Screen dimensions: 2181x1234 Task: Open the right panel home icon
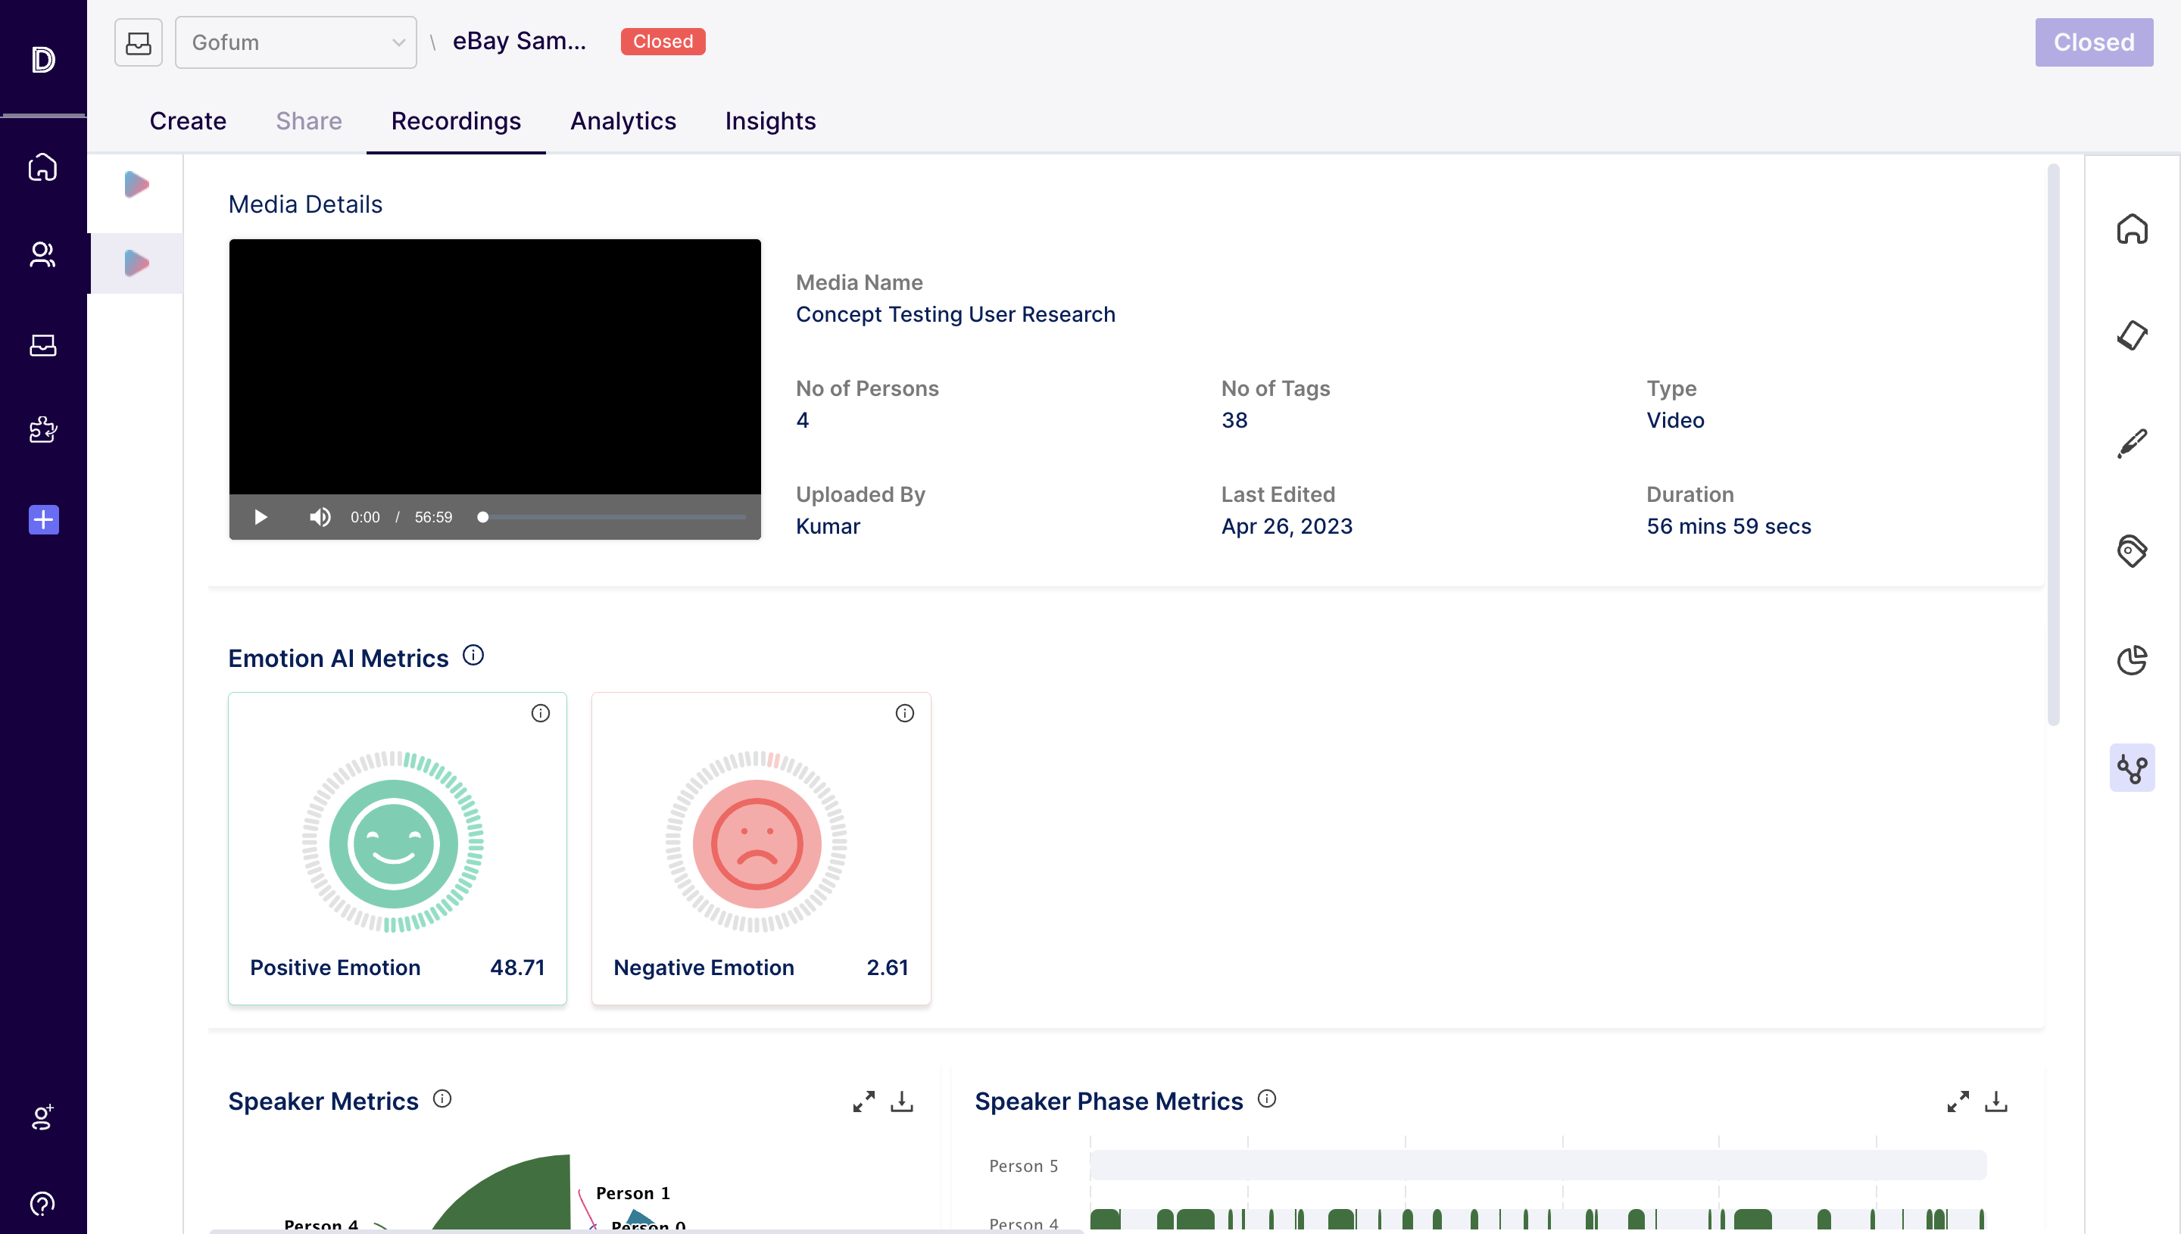[2132, 229]
